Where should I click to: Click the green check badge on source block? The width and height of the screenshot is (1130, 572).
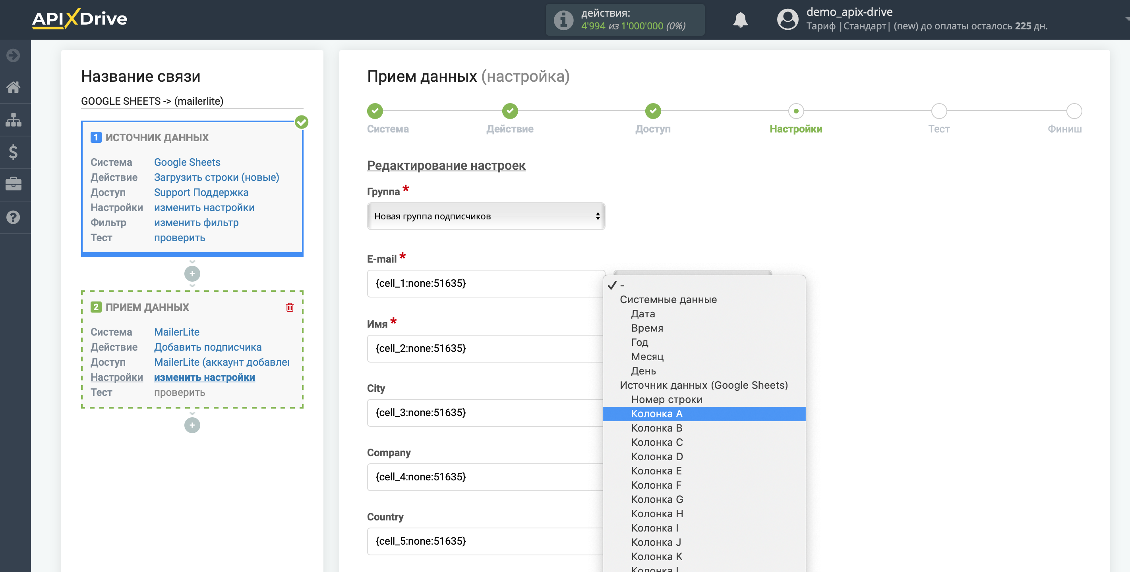coord(302,122)
